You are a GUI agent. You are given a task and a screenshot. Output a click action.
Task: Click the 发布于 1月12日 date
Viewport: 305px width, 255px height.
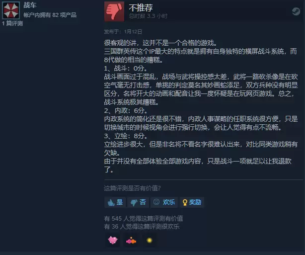click(123, 31)
